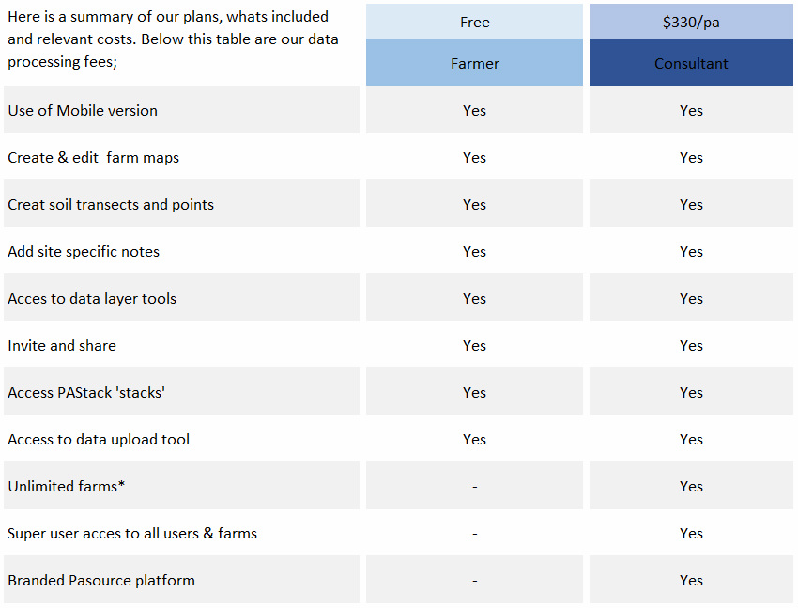798x608 pixels.
Task: Choose the Consultant plan header
Action: pos(691,64)
